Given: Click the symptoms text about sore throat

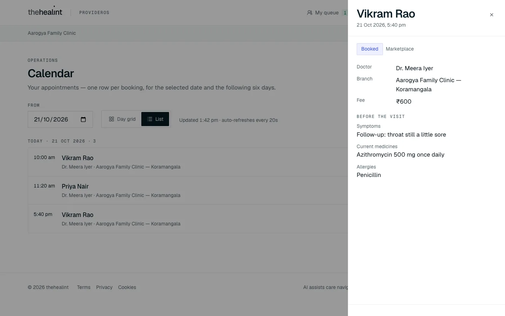Looking at the screenshot, I should coord(401,134).
